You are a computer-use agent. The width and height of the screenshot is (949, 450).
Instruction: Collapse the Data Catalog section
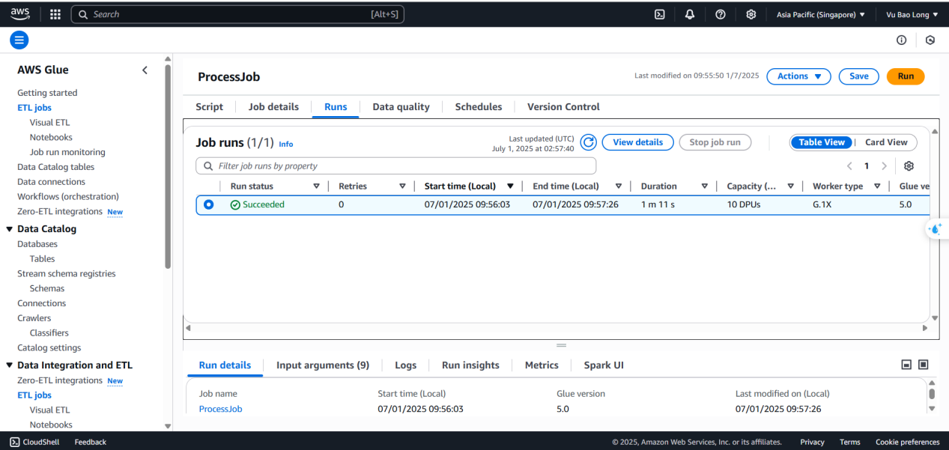tap(9, 229)
